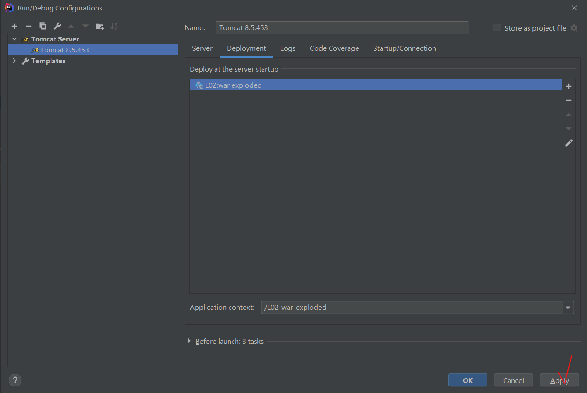Add a new run configuration

pyautogui.click(x=14, y=26)
